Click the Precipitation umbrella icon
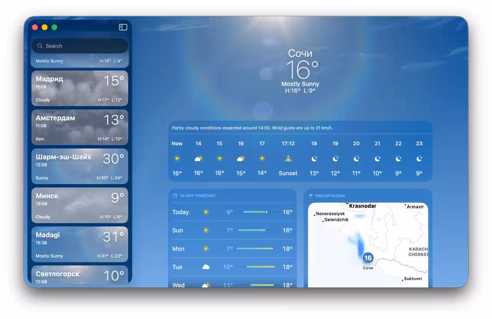This screenshot has height=319, width=492. (x=311, y=196)
